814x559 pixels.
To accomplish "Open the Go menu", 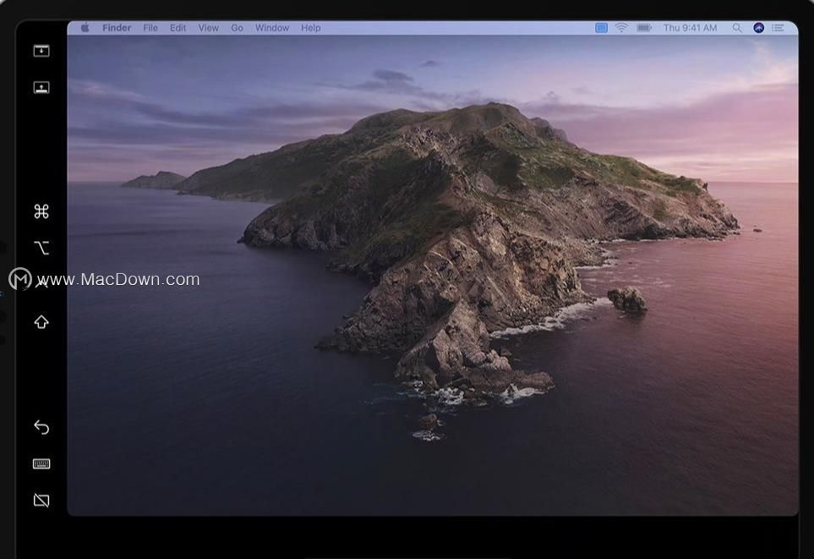I will pyautogui.click(x=237, y=28).
